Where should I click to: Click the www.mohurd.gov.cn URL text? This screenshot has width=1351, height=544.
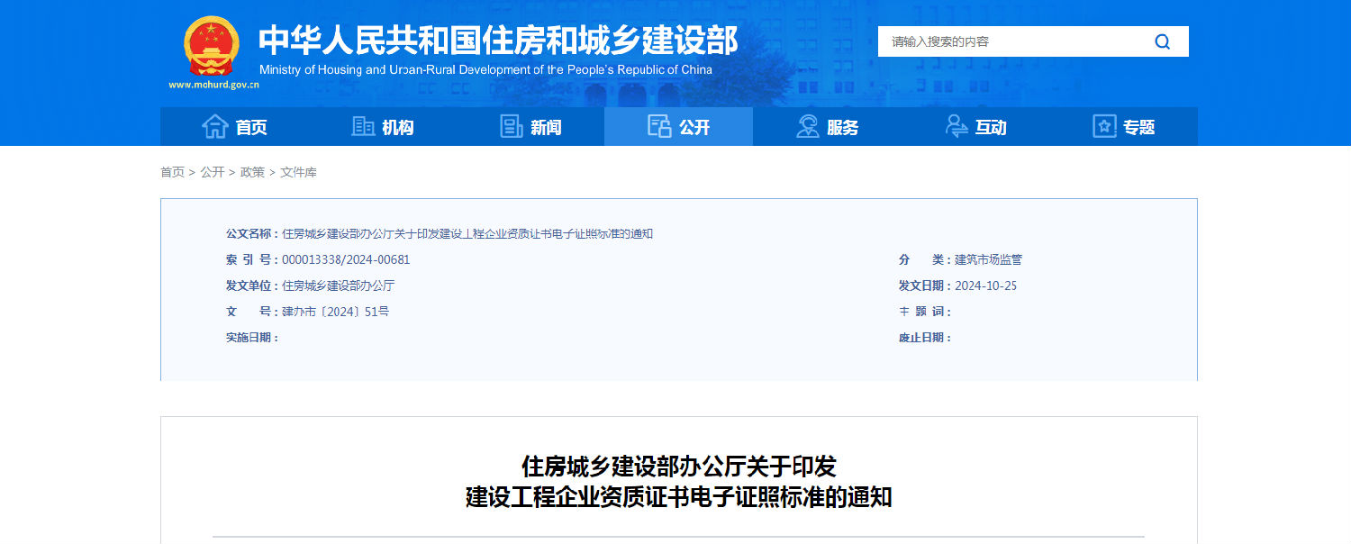point(213,84)
